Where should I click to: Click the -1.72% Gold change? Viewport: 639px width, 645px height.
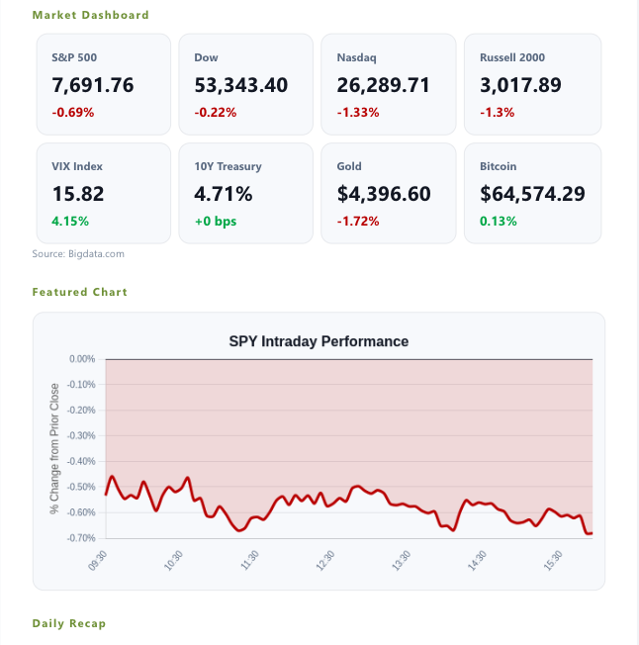tap(358, 222)
